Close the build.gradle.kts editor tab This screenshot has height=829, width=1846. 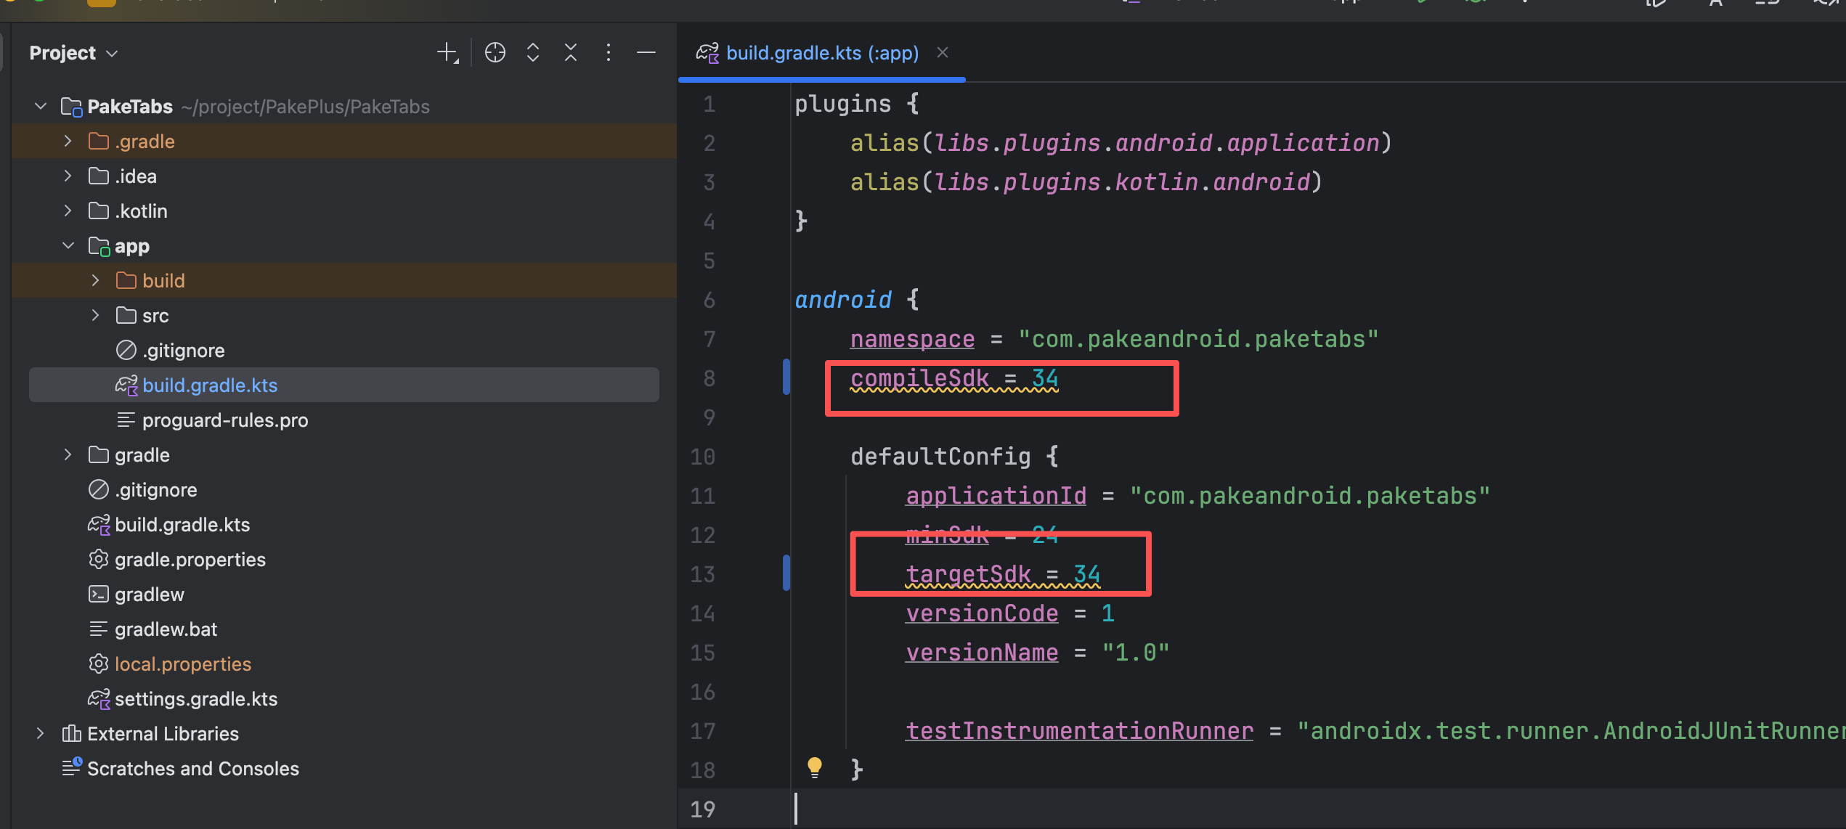tap(942, 52)
